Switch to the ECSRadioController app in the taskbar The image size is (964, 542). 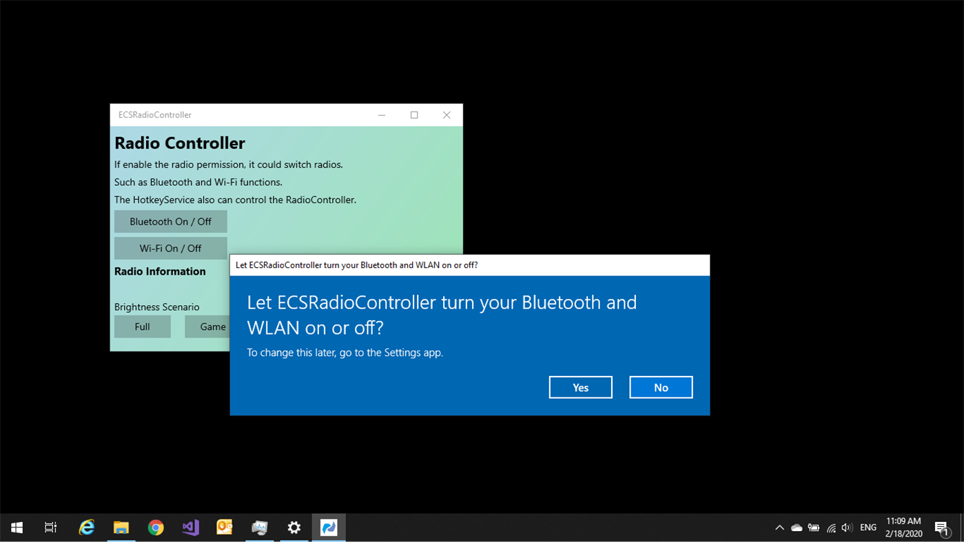click(329, 527)
